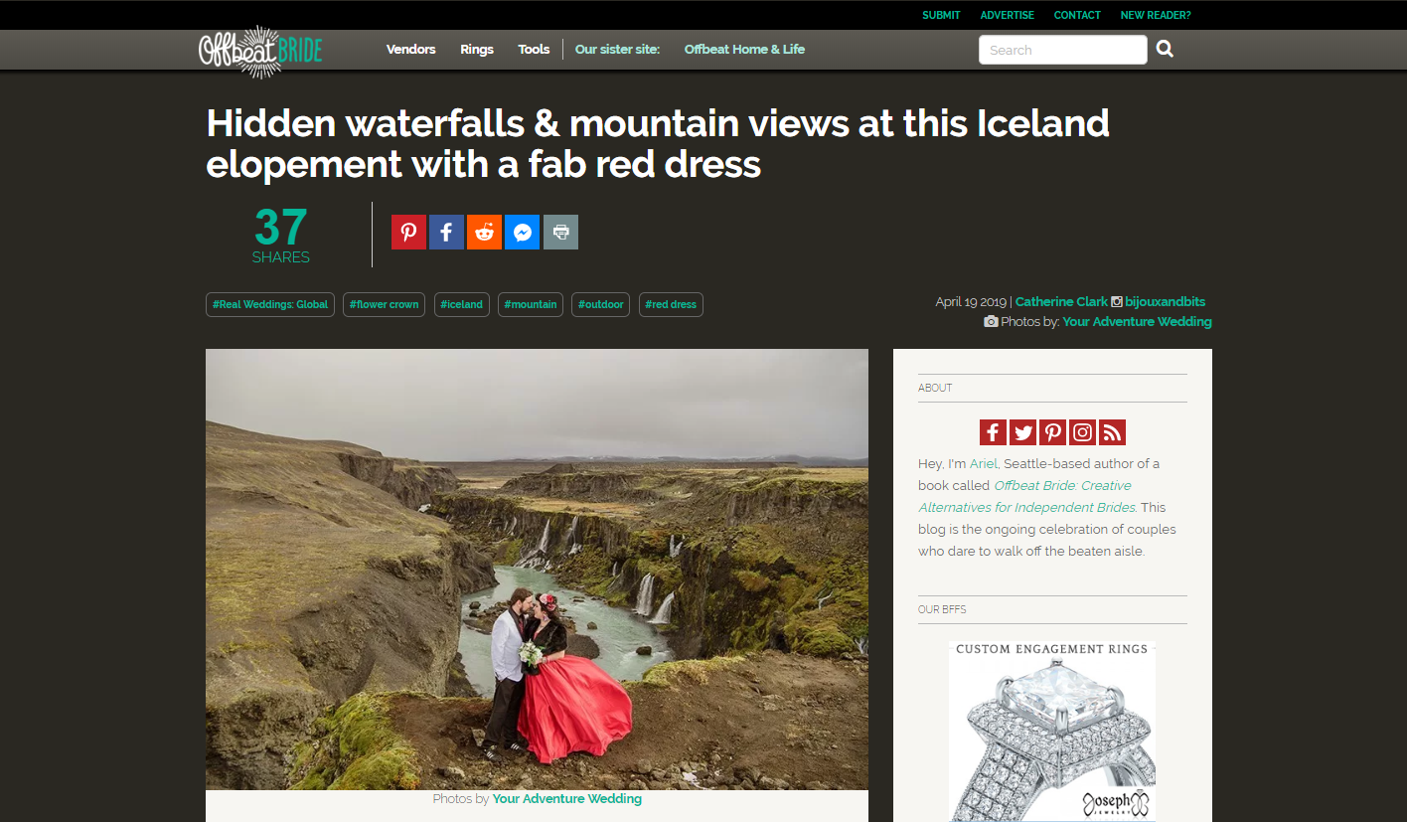This screenshot has width=1407, height=822.
Task: Send article through Messenger
Action: tap(522, 233)
